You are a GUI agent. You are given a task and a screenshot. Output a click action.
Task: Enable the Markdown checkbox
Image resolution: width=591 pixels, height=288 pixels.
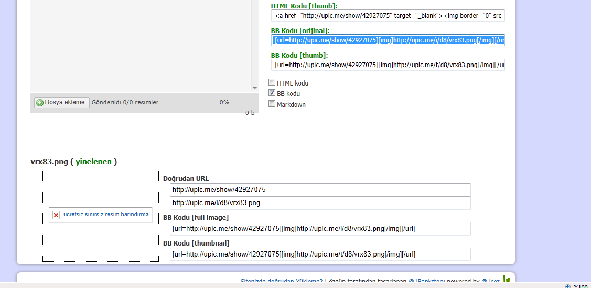tap(272, 104)
